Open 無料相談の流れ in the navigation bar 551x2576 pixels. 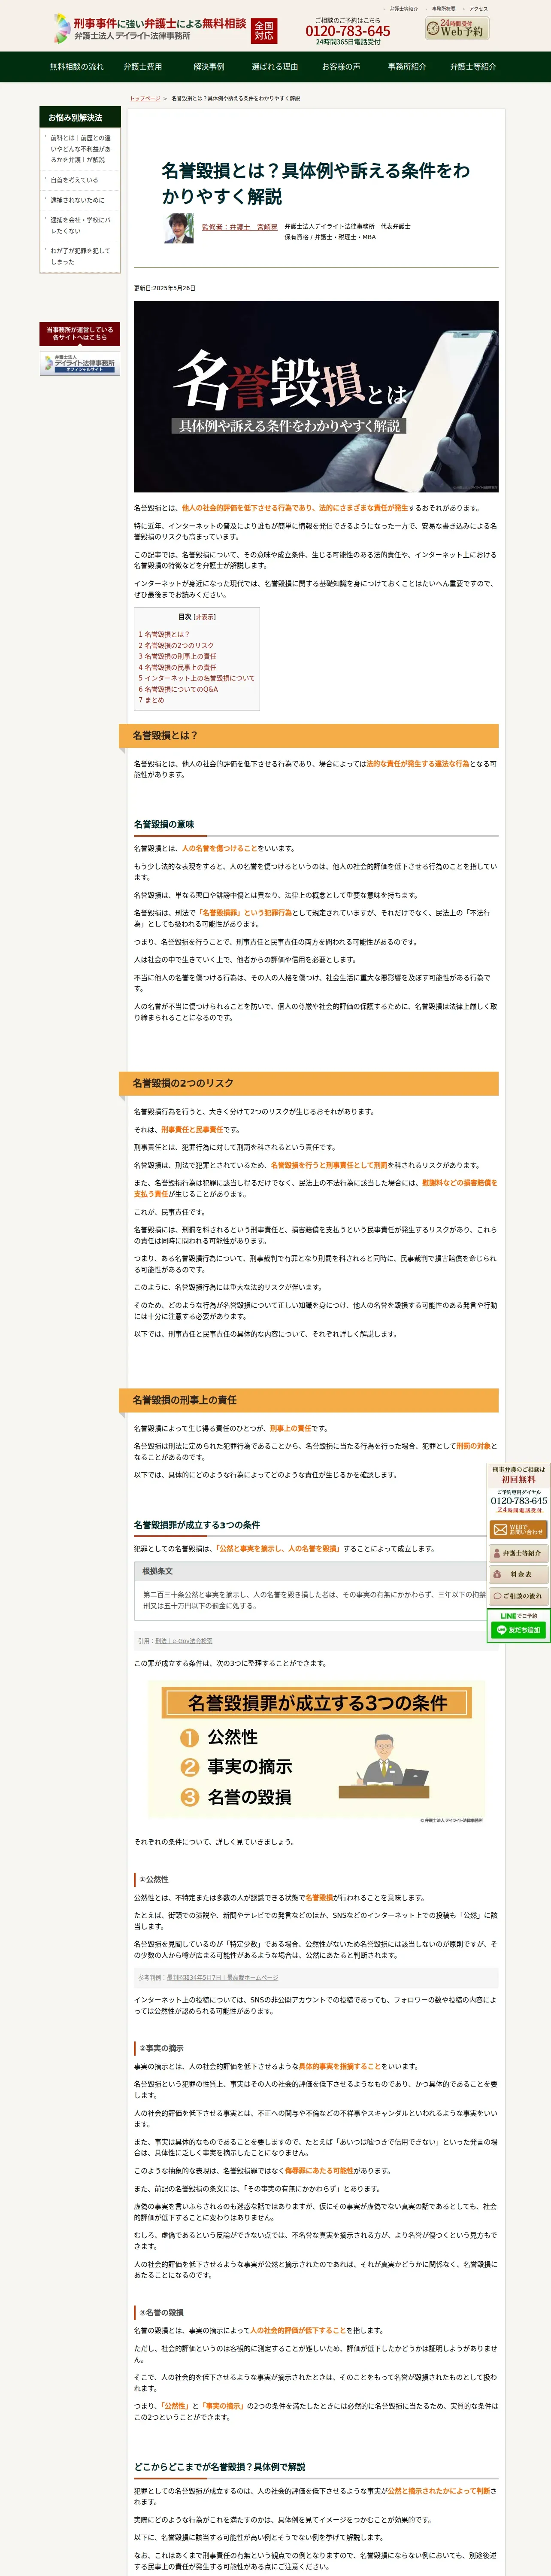pos(77,67)
